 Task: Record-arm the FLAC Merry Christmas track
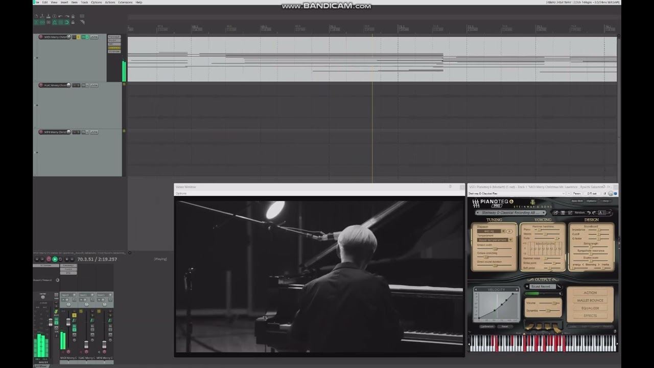click(x=41, y=85)
